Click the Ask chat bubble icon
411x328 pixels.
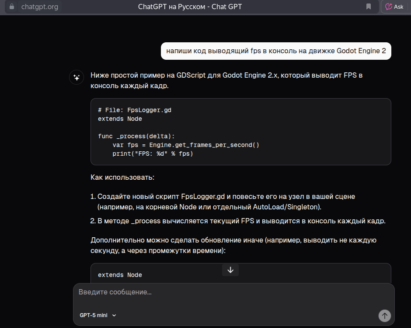pos(389,7)
